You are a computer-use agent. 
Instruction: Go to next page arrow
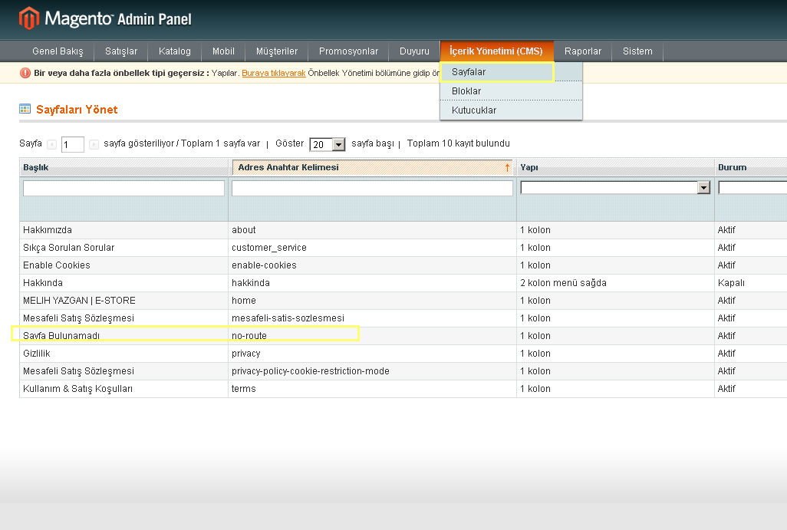tap(94, 144)
